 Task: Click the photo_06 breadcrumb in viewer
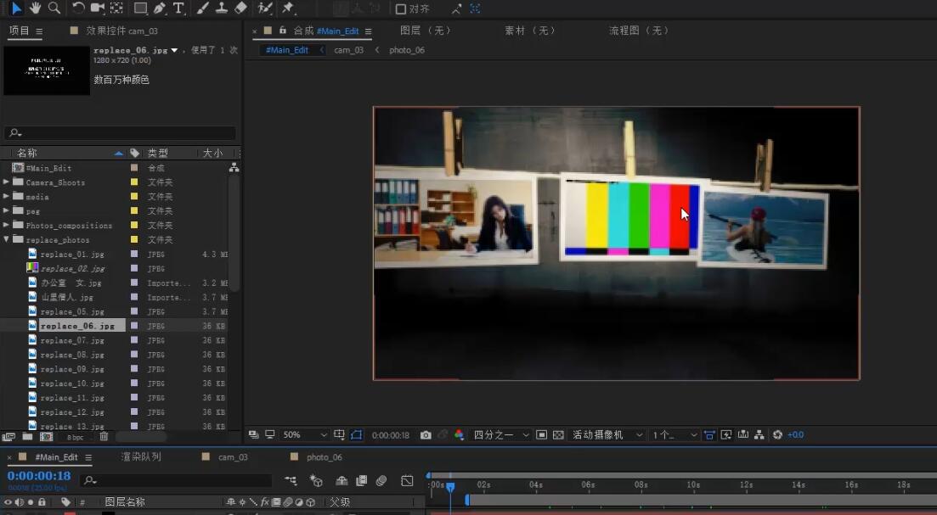[407, 50]
